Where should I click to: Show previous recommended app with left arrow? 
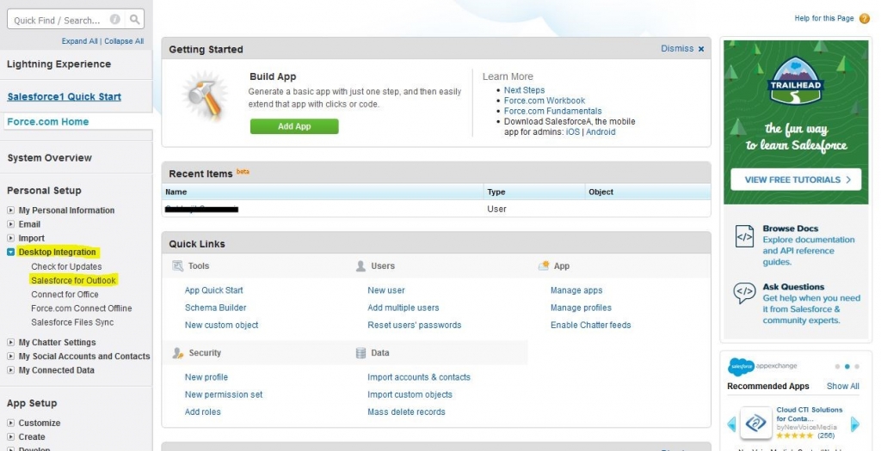click(x=731, y=424)
